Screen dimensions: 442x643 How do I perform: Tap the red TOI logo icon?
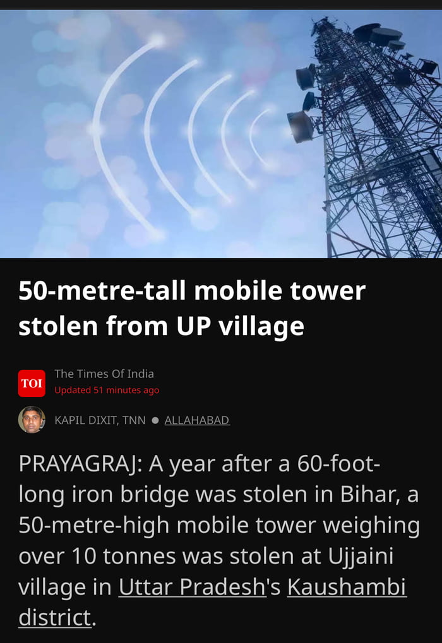click(32, 383)
